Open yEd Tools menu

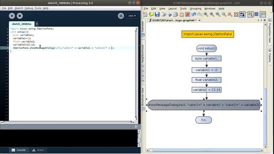click(x=183, y=9)
